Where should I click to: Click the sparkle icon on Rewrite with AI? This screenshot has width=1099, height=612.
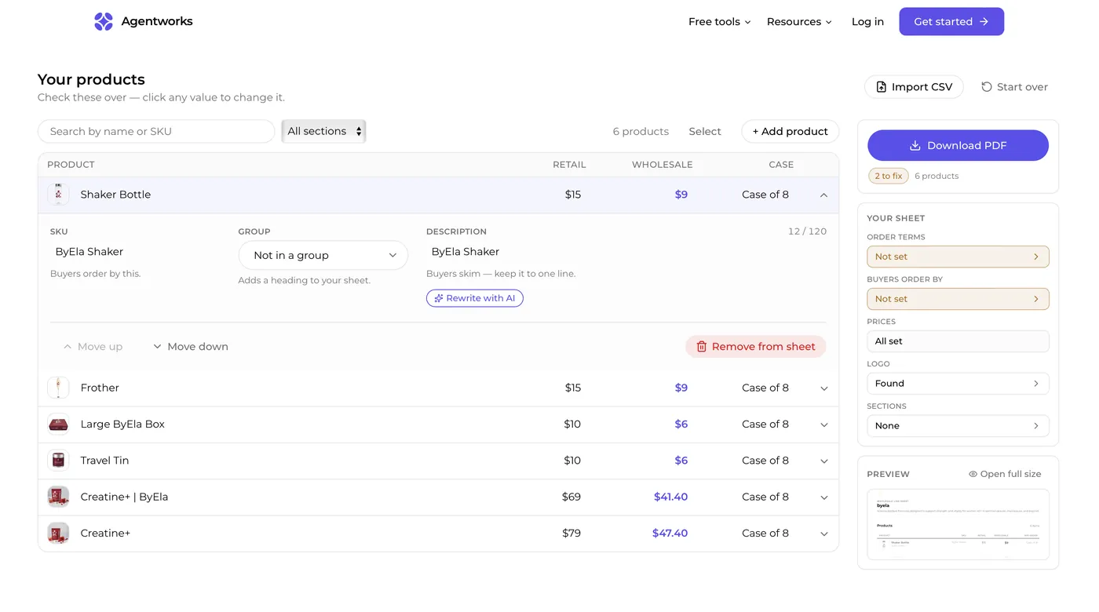click(439, 298)
